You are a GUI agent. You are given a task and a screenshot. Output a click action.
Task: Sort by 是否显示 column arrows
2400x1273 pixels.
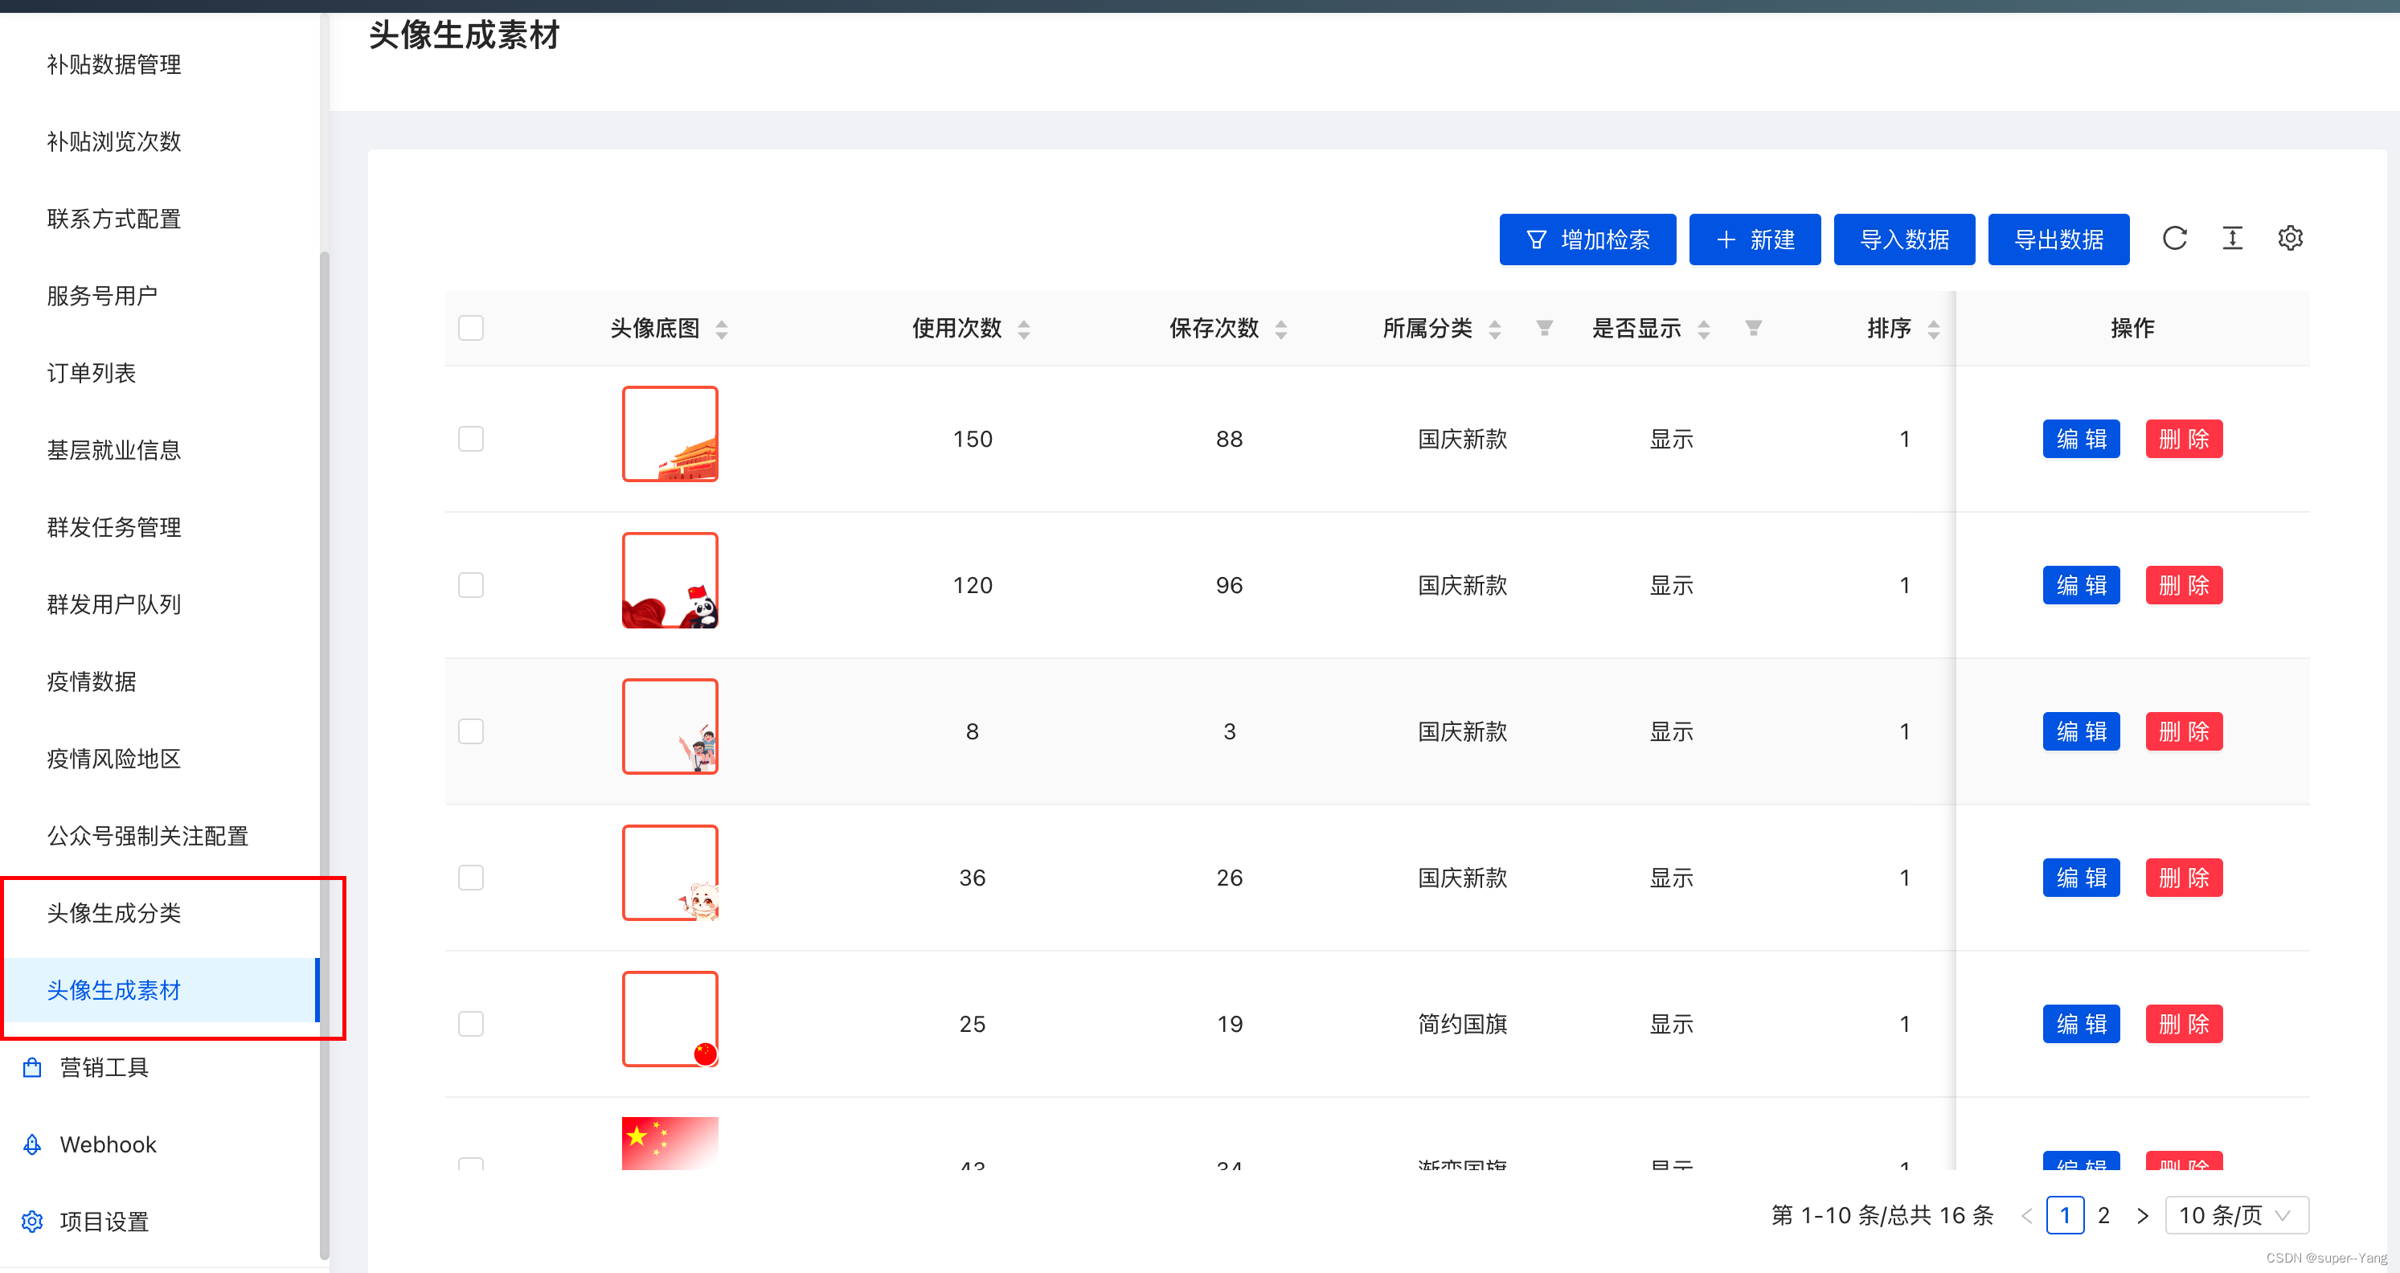click(1703, 329)
